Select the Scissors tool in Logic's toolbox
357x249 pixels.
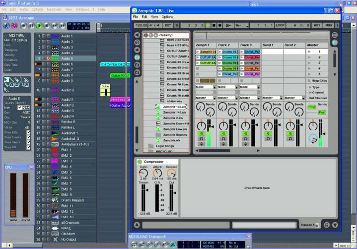(26, 80)
